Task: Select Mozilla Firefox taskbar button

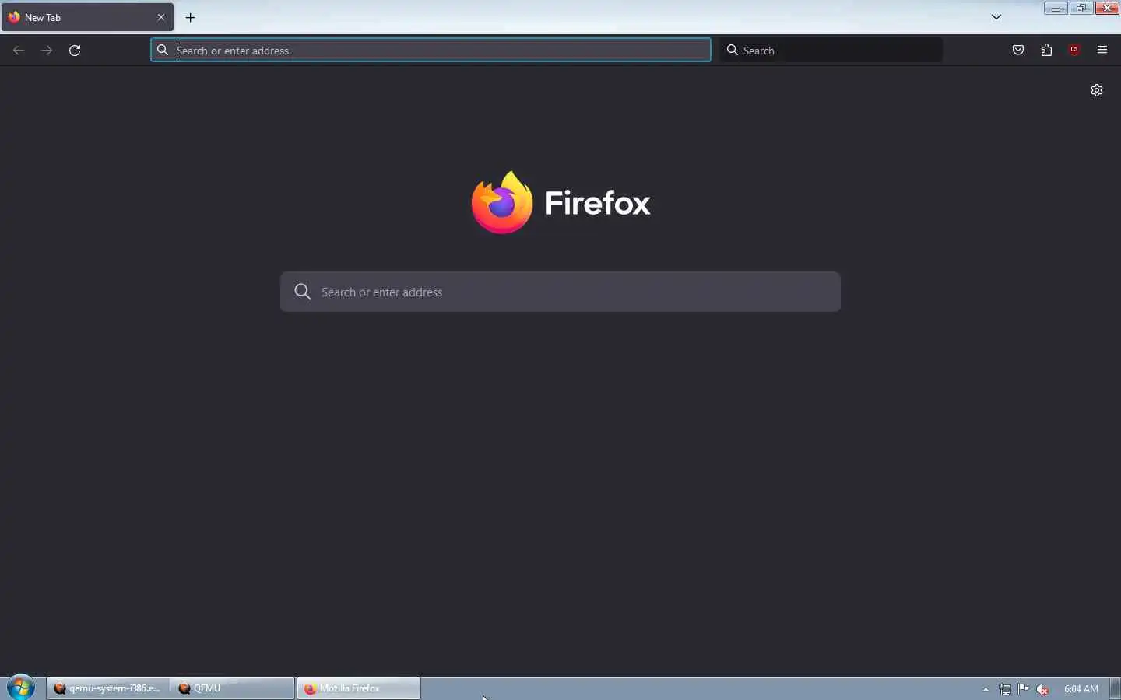Action: [x=359, y=688]
